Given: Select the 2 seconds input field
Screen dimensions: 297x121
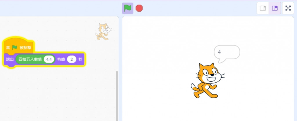Looking at the screenshot, I should point(72,59).
